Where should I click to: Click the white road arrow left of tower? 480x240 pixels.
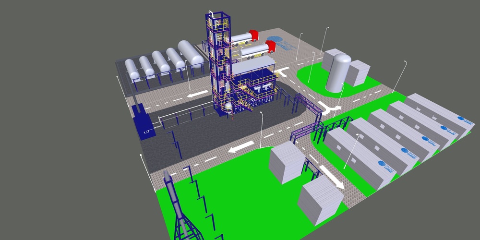[x=199, y=95]
